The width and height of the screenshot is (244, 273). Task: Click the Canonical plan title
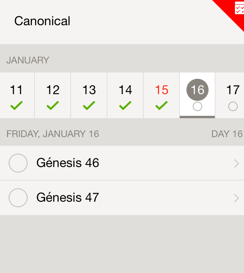pos(42,21)
